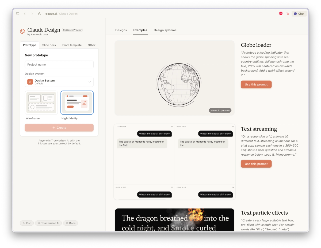Click the Text streaming heading
321x248 pixels.
[259, 129]
